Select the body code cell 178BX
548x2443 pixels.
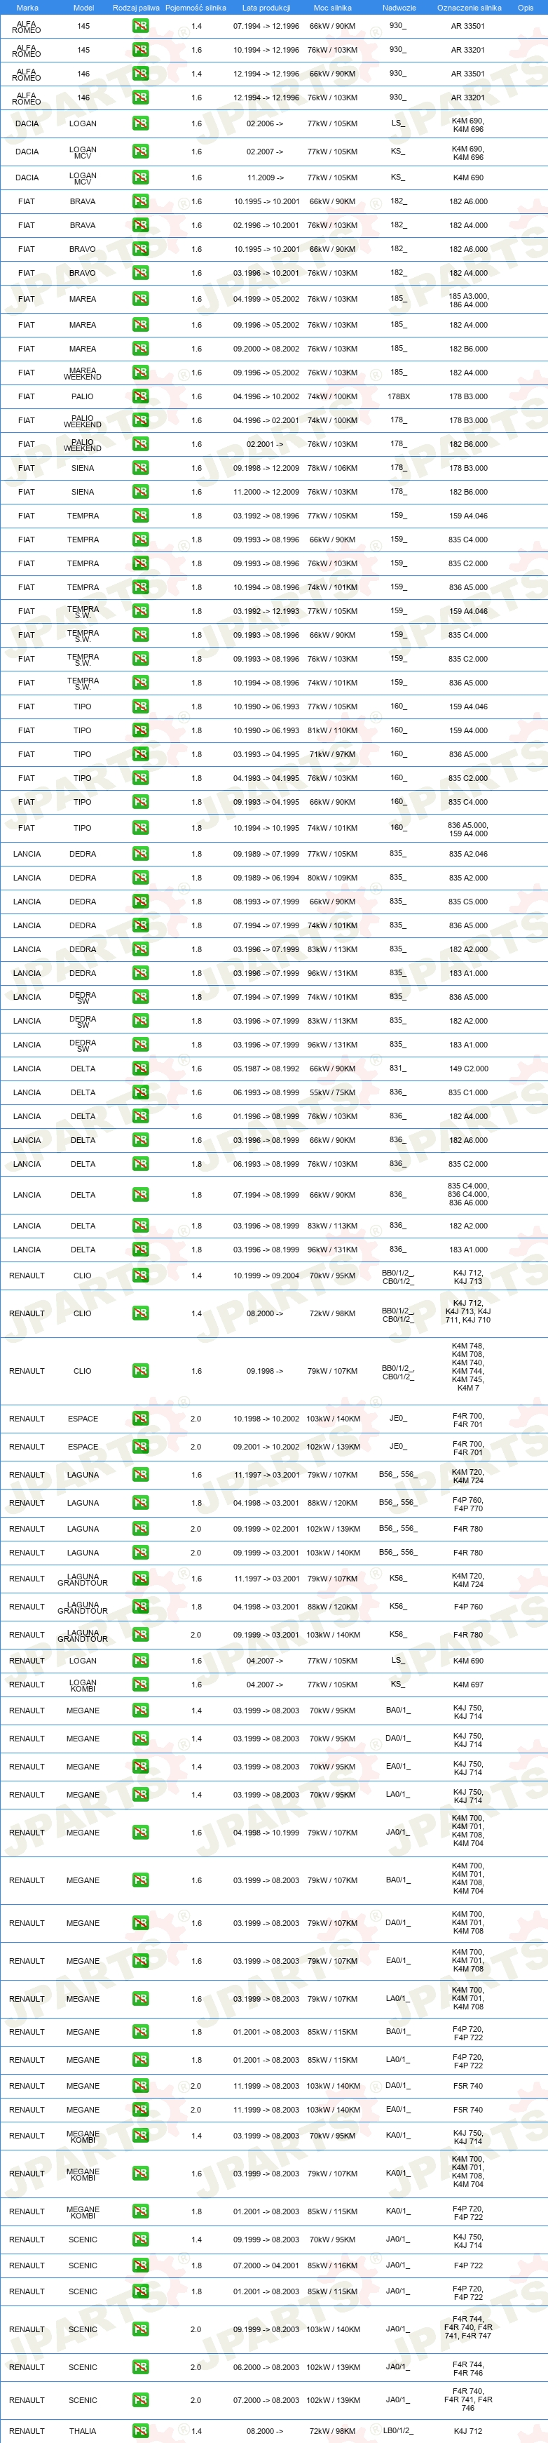click(x=399, y=396)
